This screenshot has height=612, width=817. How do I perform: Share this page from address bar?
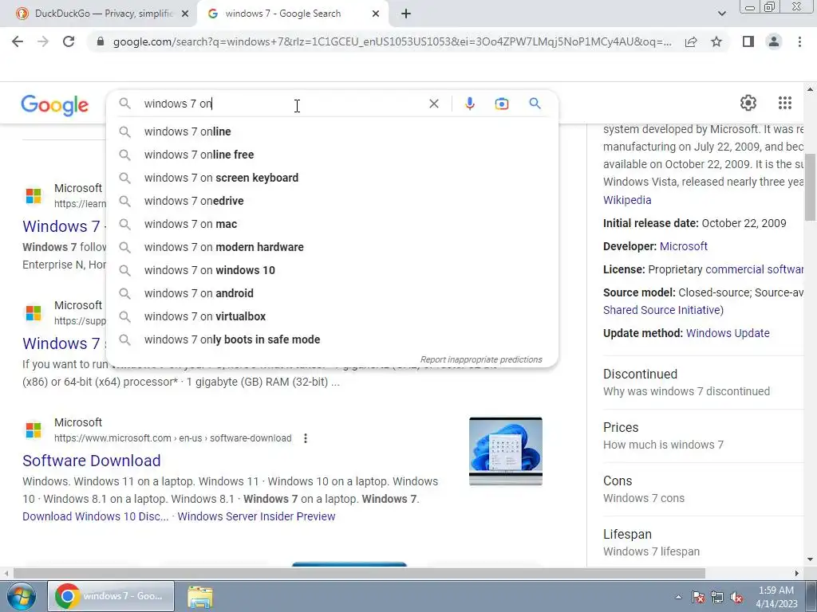pyautogui.click(x=691, y=41)
